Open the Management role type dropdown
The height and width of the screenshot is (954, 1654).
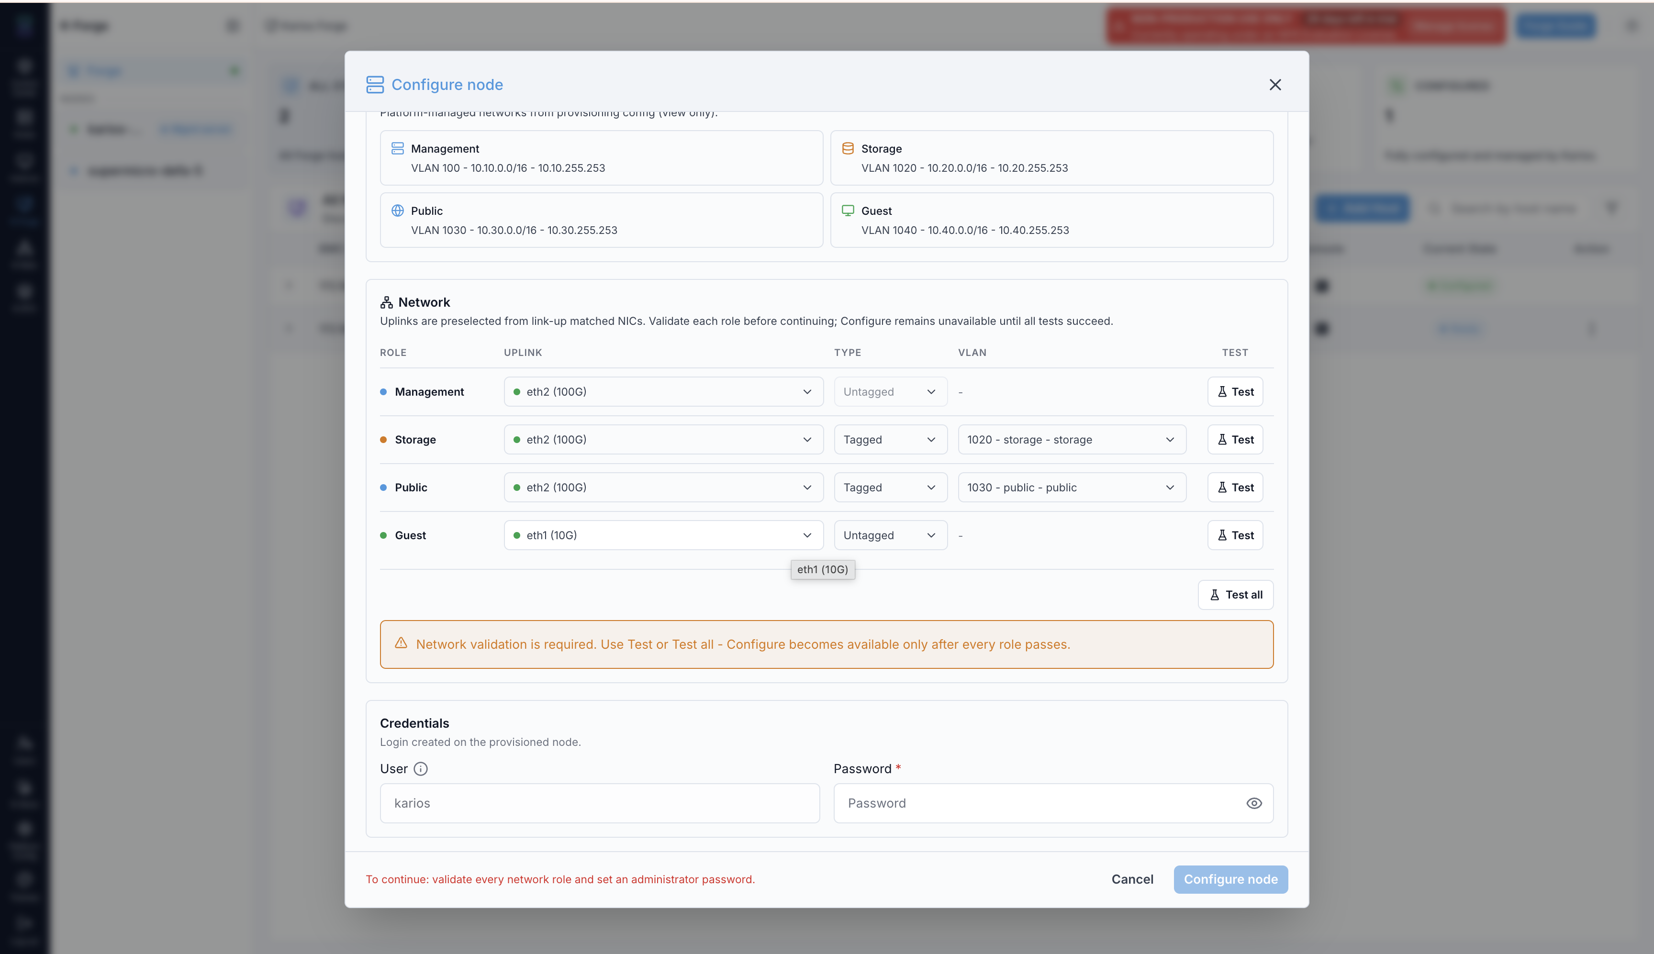click(891, 392)
